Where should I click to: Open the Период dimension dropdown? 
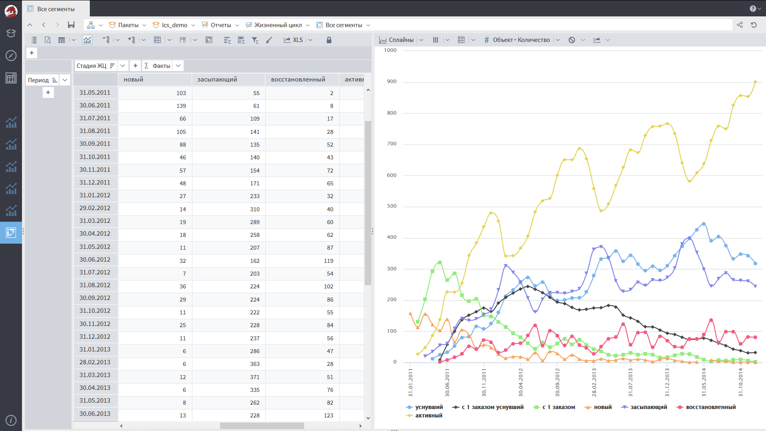(65, 80)
